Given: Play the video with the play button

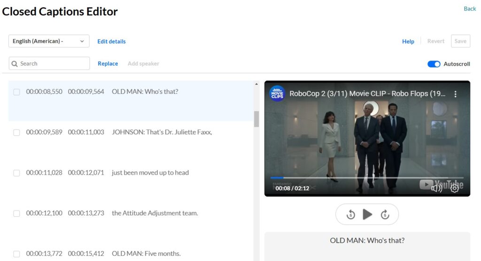Looking at the screenshot, I should [x=367, y=215].
